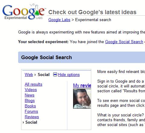Select the Social filter in sidebar

[31, 122]
